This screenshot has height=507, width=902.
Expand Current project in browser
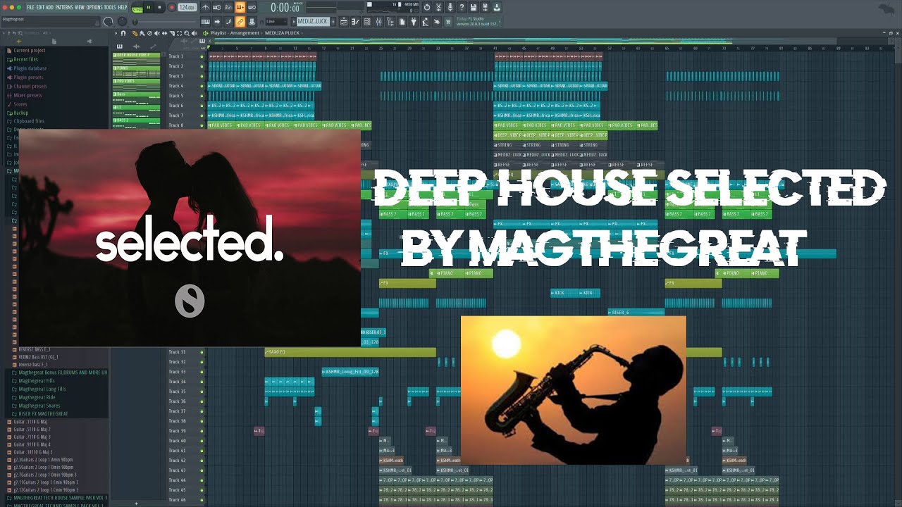[30, 51]
